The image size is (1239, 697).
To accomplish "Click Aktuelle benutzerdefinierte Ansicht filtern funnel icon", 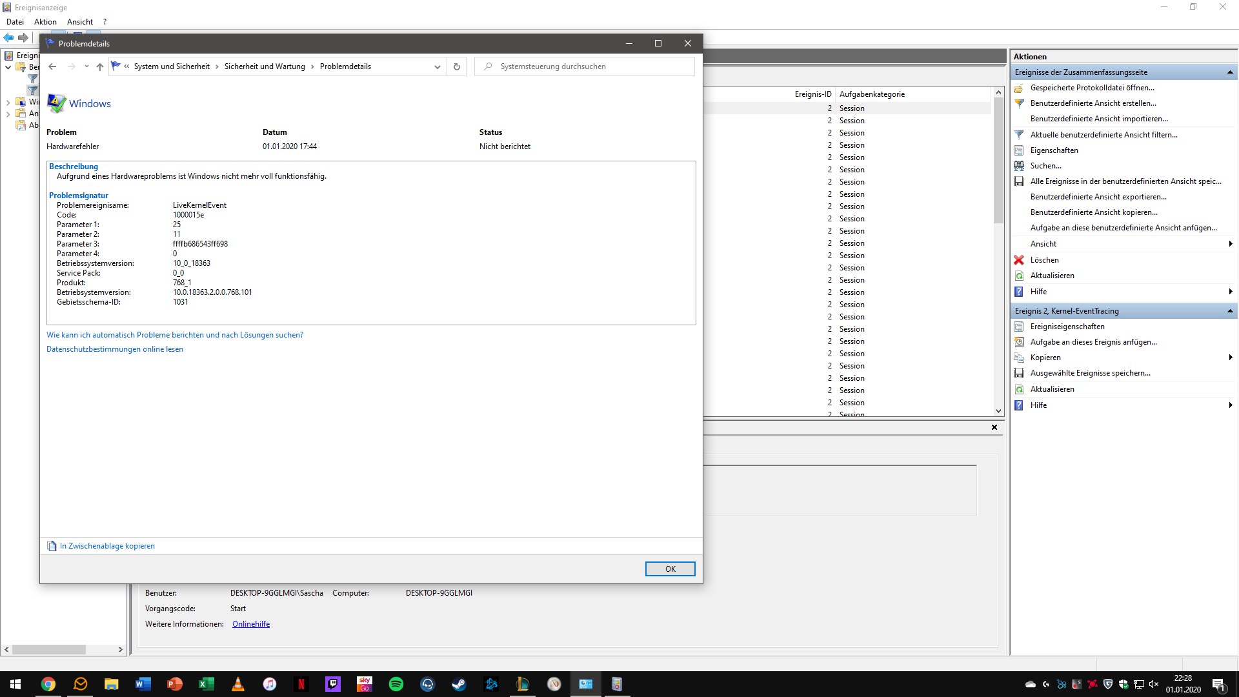I will 1019,135.
